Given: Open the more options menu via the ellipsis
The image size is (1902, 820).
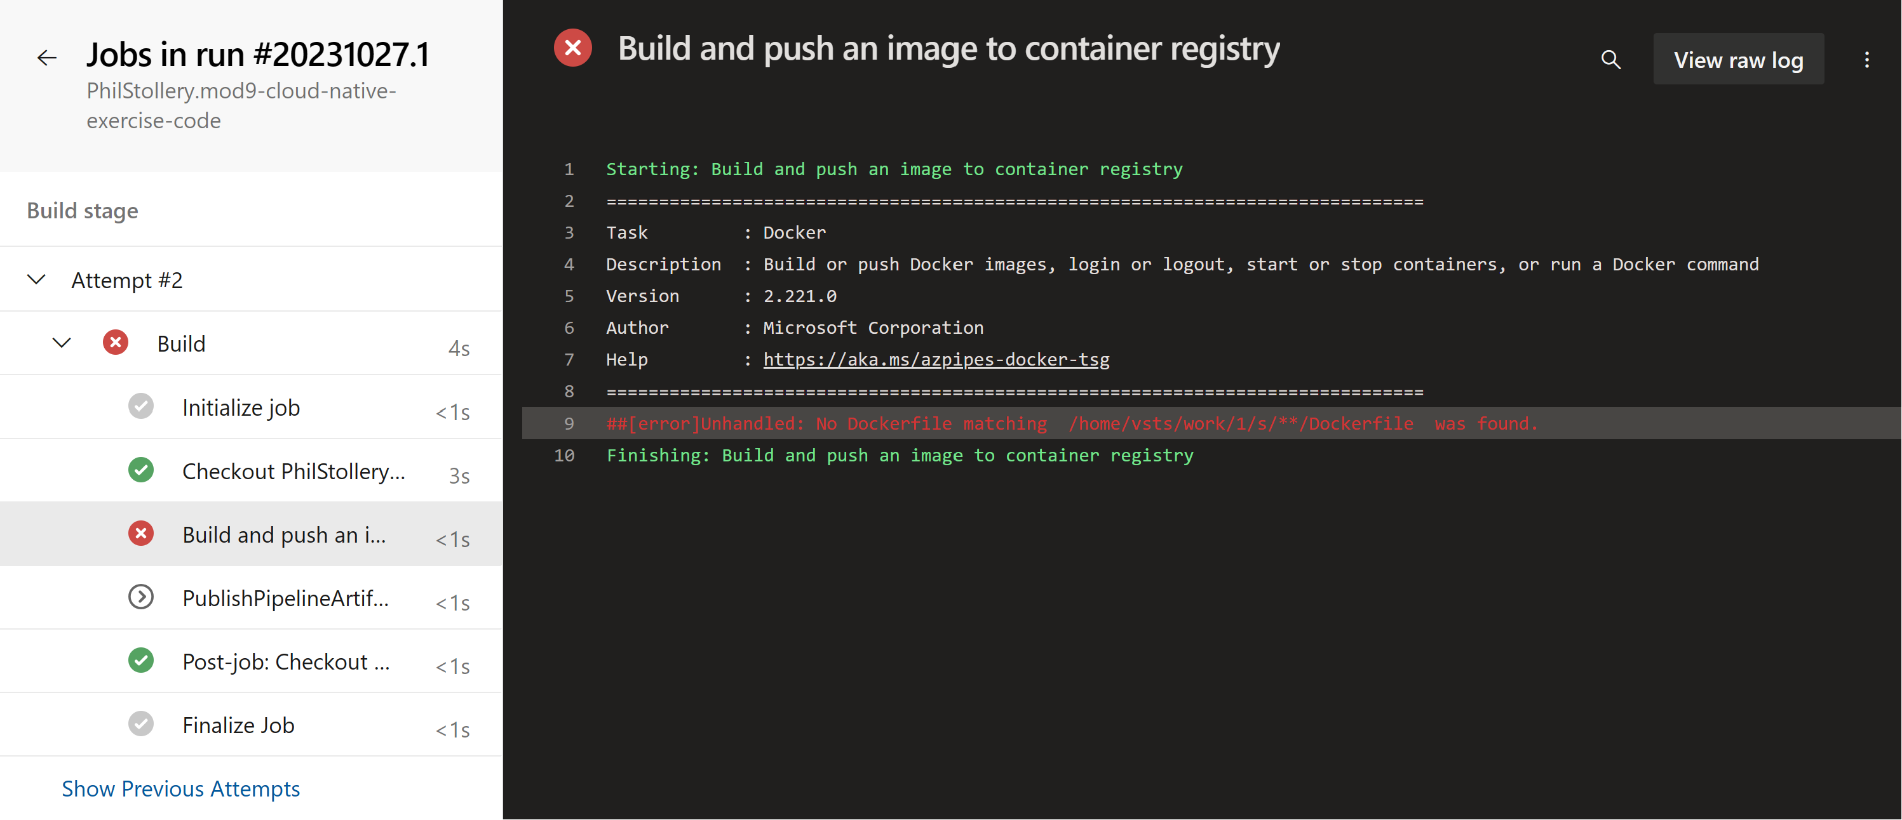Looking at the screenshot, I should tap(1867, 60).
